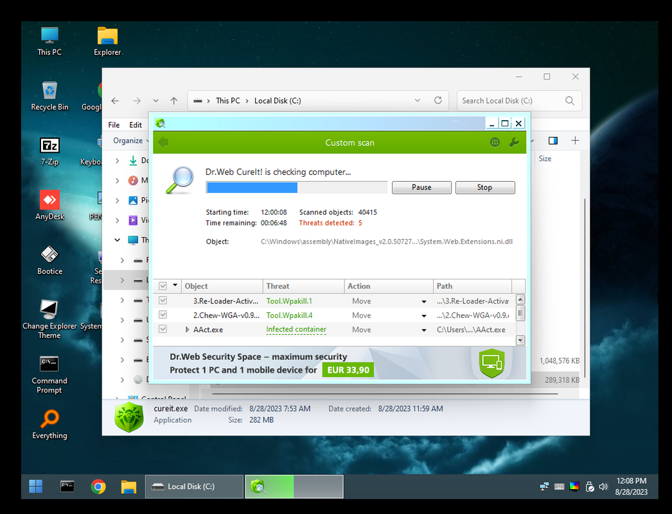Screen dimensions: 672x514
Task: Switch to the Dr.Web CureIt taskbar button
Action: click(x=294, y=486)
